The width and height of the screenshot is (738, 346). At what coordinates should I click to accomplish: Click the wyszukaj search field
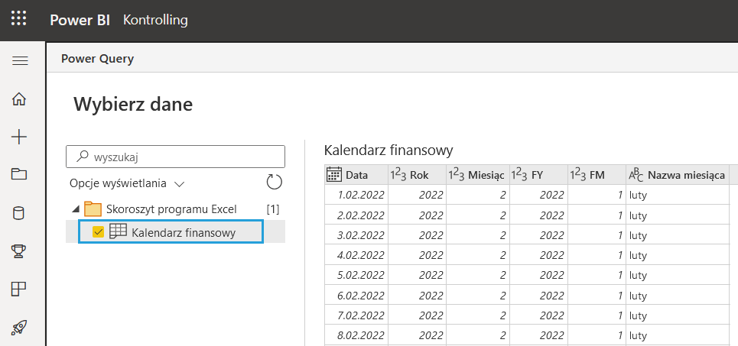click(x=184, y=157)
